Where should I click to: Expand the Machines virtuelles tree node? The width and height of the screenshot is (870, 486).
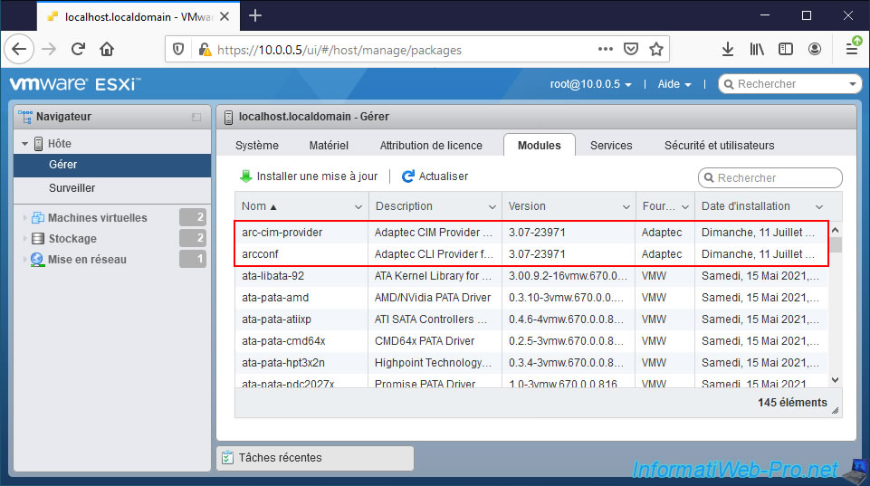point(24,218)
